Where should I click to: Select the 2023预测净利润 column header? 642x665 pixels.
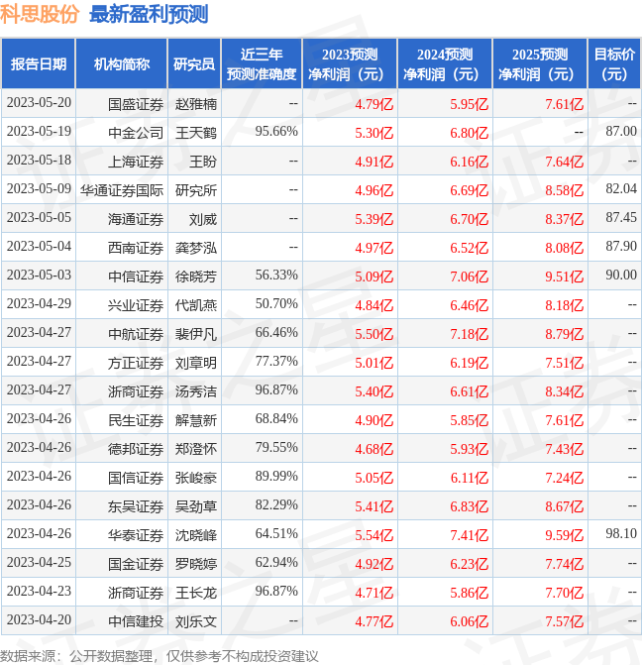350,64
